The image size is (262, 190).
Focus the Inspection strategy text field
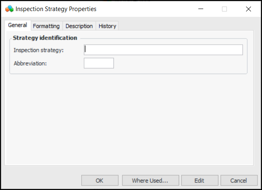163,50
